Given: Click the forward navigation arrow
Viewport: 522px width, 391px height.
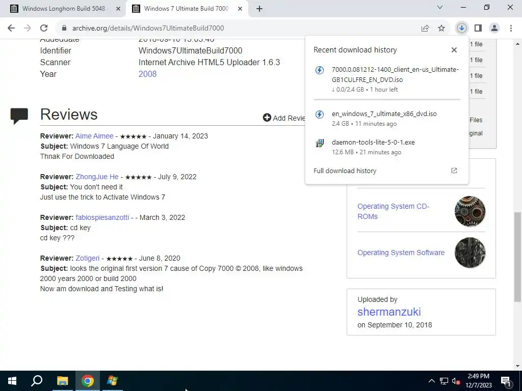Looking at the screenshot, I should tap(28, 29).
